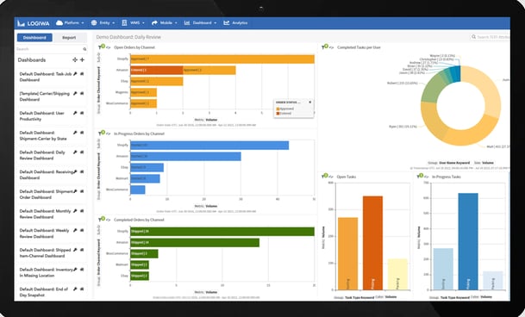Click the Shopify Shipped green bar
This screenshot has height=317, width=525.
(222, 232)
